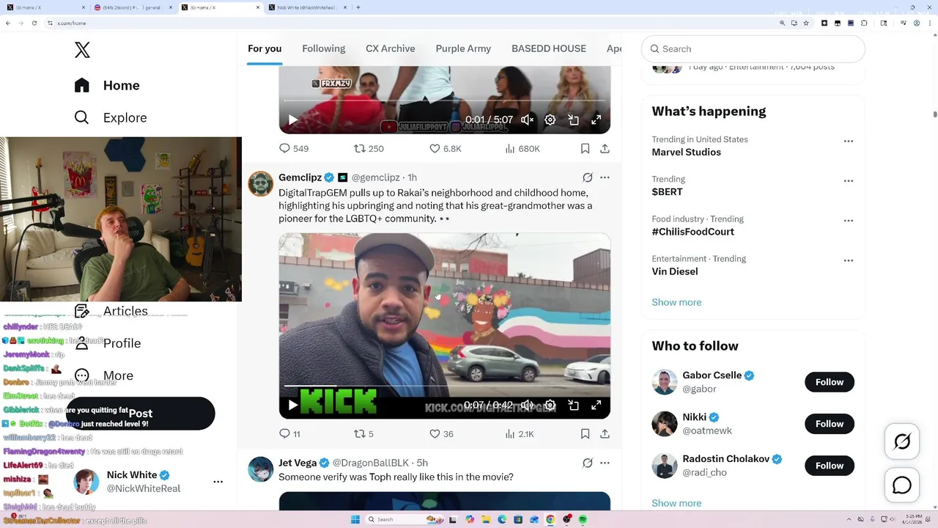Play the top video in the feed
This screenshot has height=528, width=938.
(292, 120)
